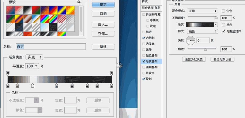Choose the Black, White gradient preset

click(28, 10)
